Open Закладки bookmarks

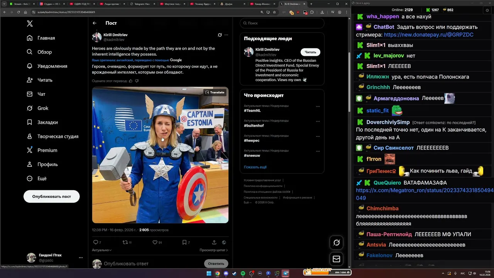pyautogui.click(x=42, y=122)
